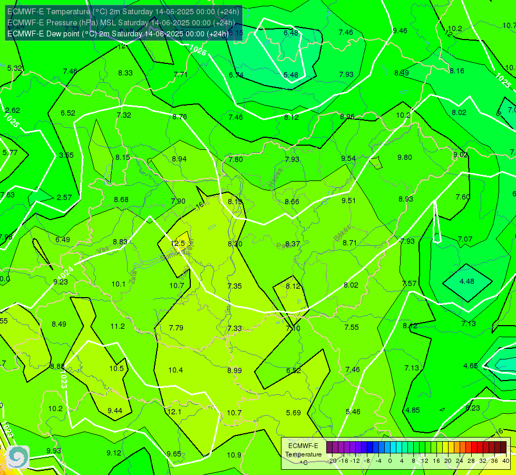Viewport: 516px width, 475px height.
Task: Click the 7.79 dew point value
Action: [176, 328]
